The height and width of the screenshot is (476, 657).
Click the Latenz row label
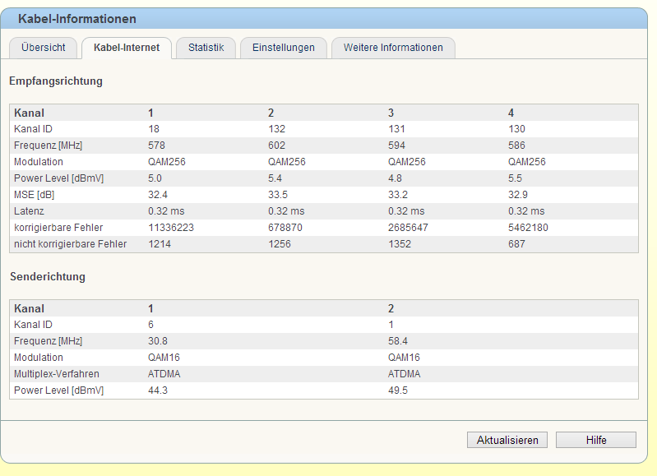pos(28,211)
